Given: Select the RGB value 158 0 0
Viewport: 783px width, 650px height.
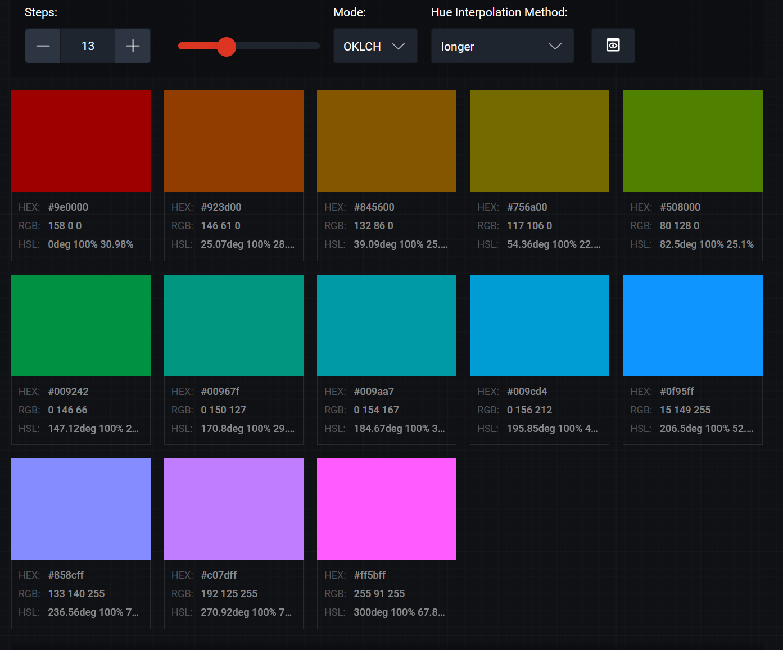Looking at the screenshot, I should (x=65, y=226).
